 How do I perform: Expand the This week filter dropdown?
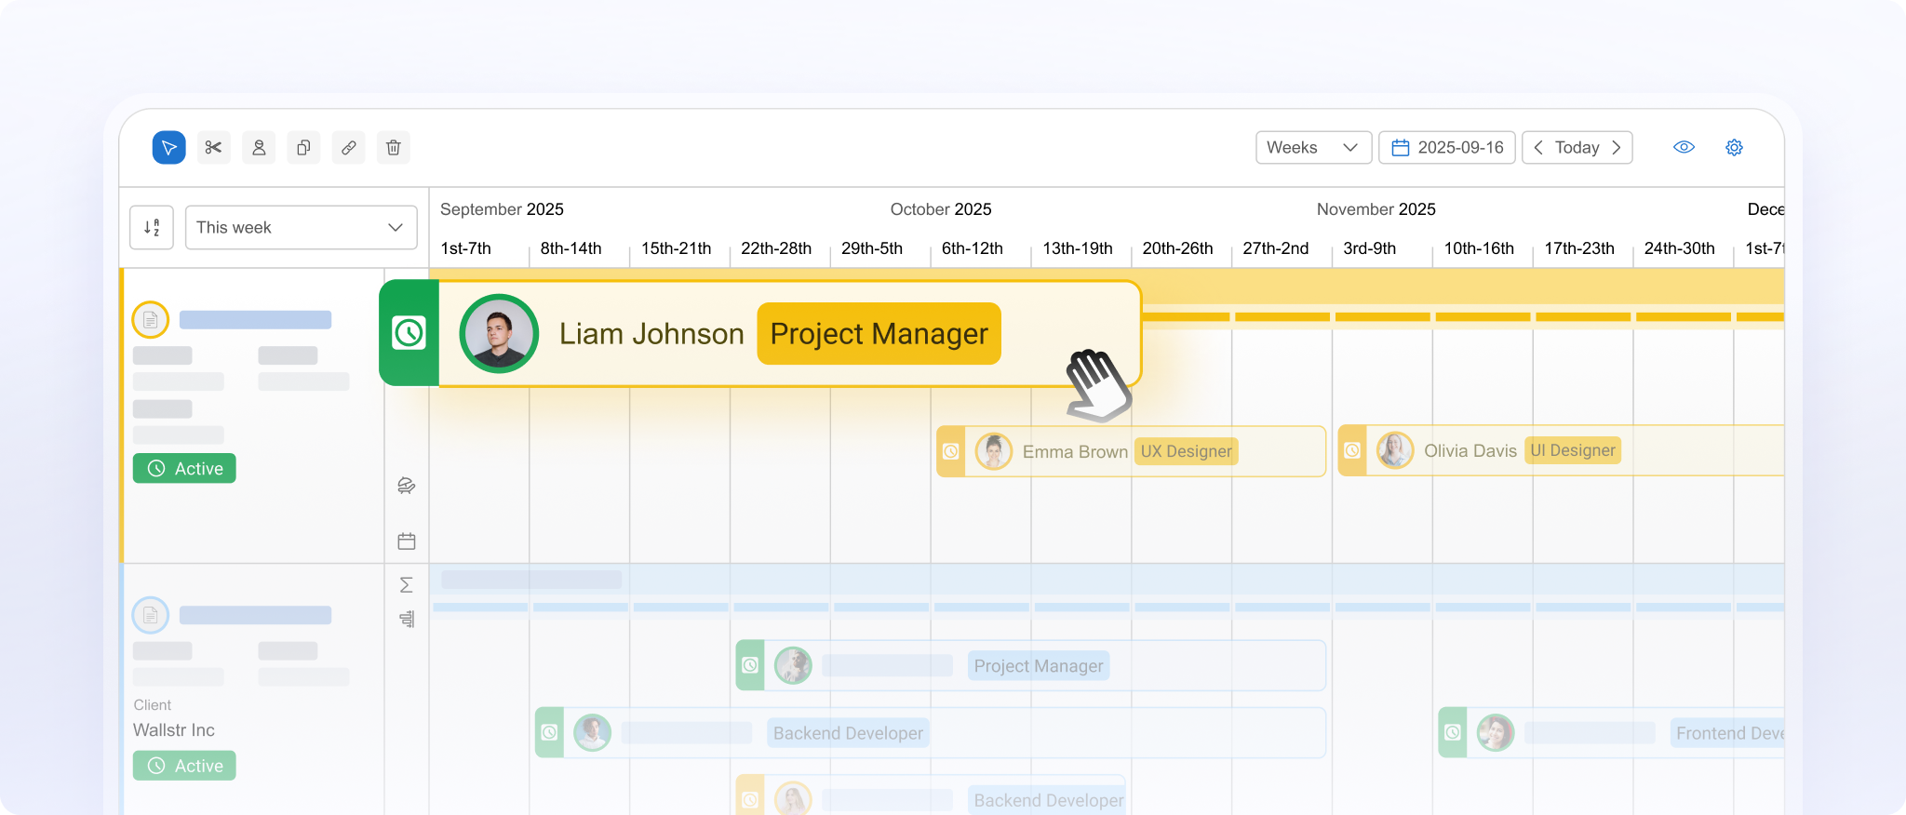[x=301, y=228]
